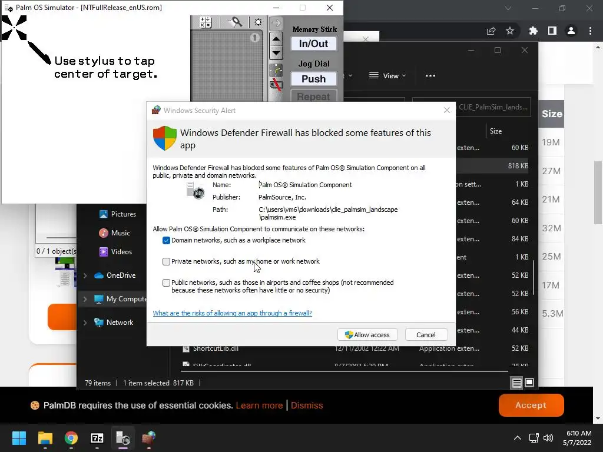Screen dimensions: 603x452
Task: Show hidden icons in the system tray
Action: 518,438
